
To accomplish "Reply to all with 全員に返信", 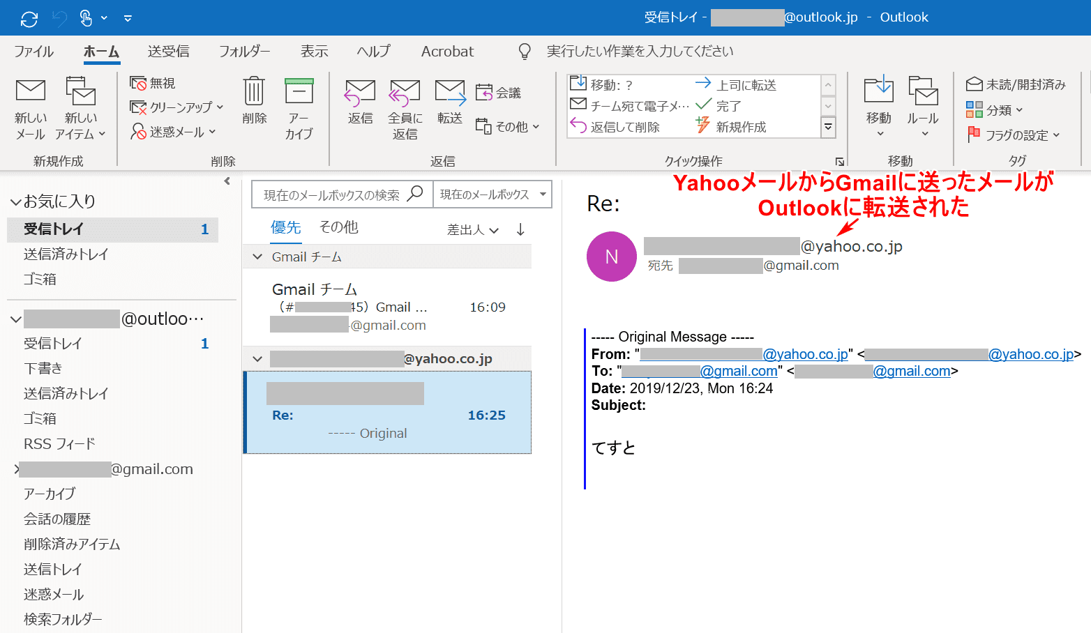I will [405, 109].
